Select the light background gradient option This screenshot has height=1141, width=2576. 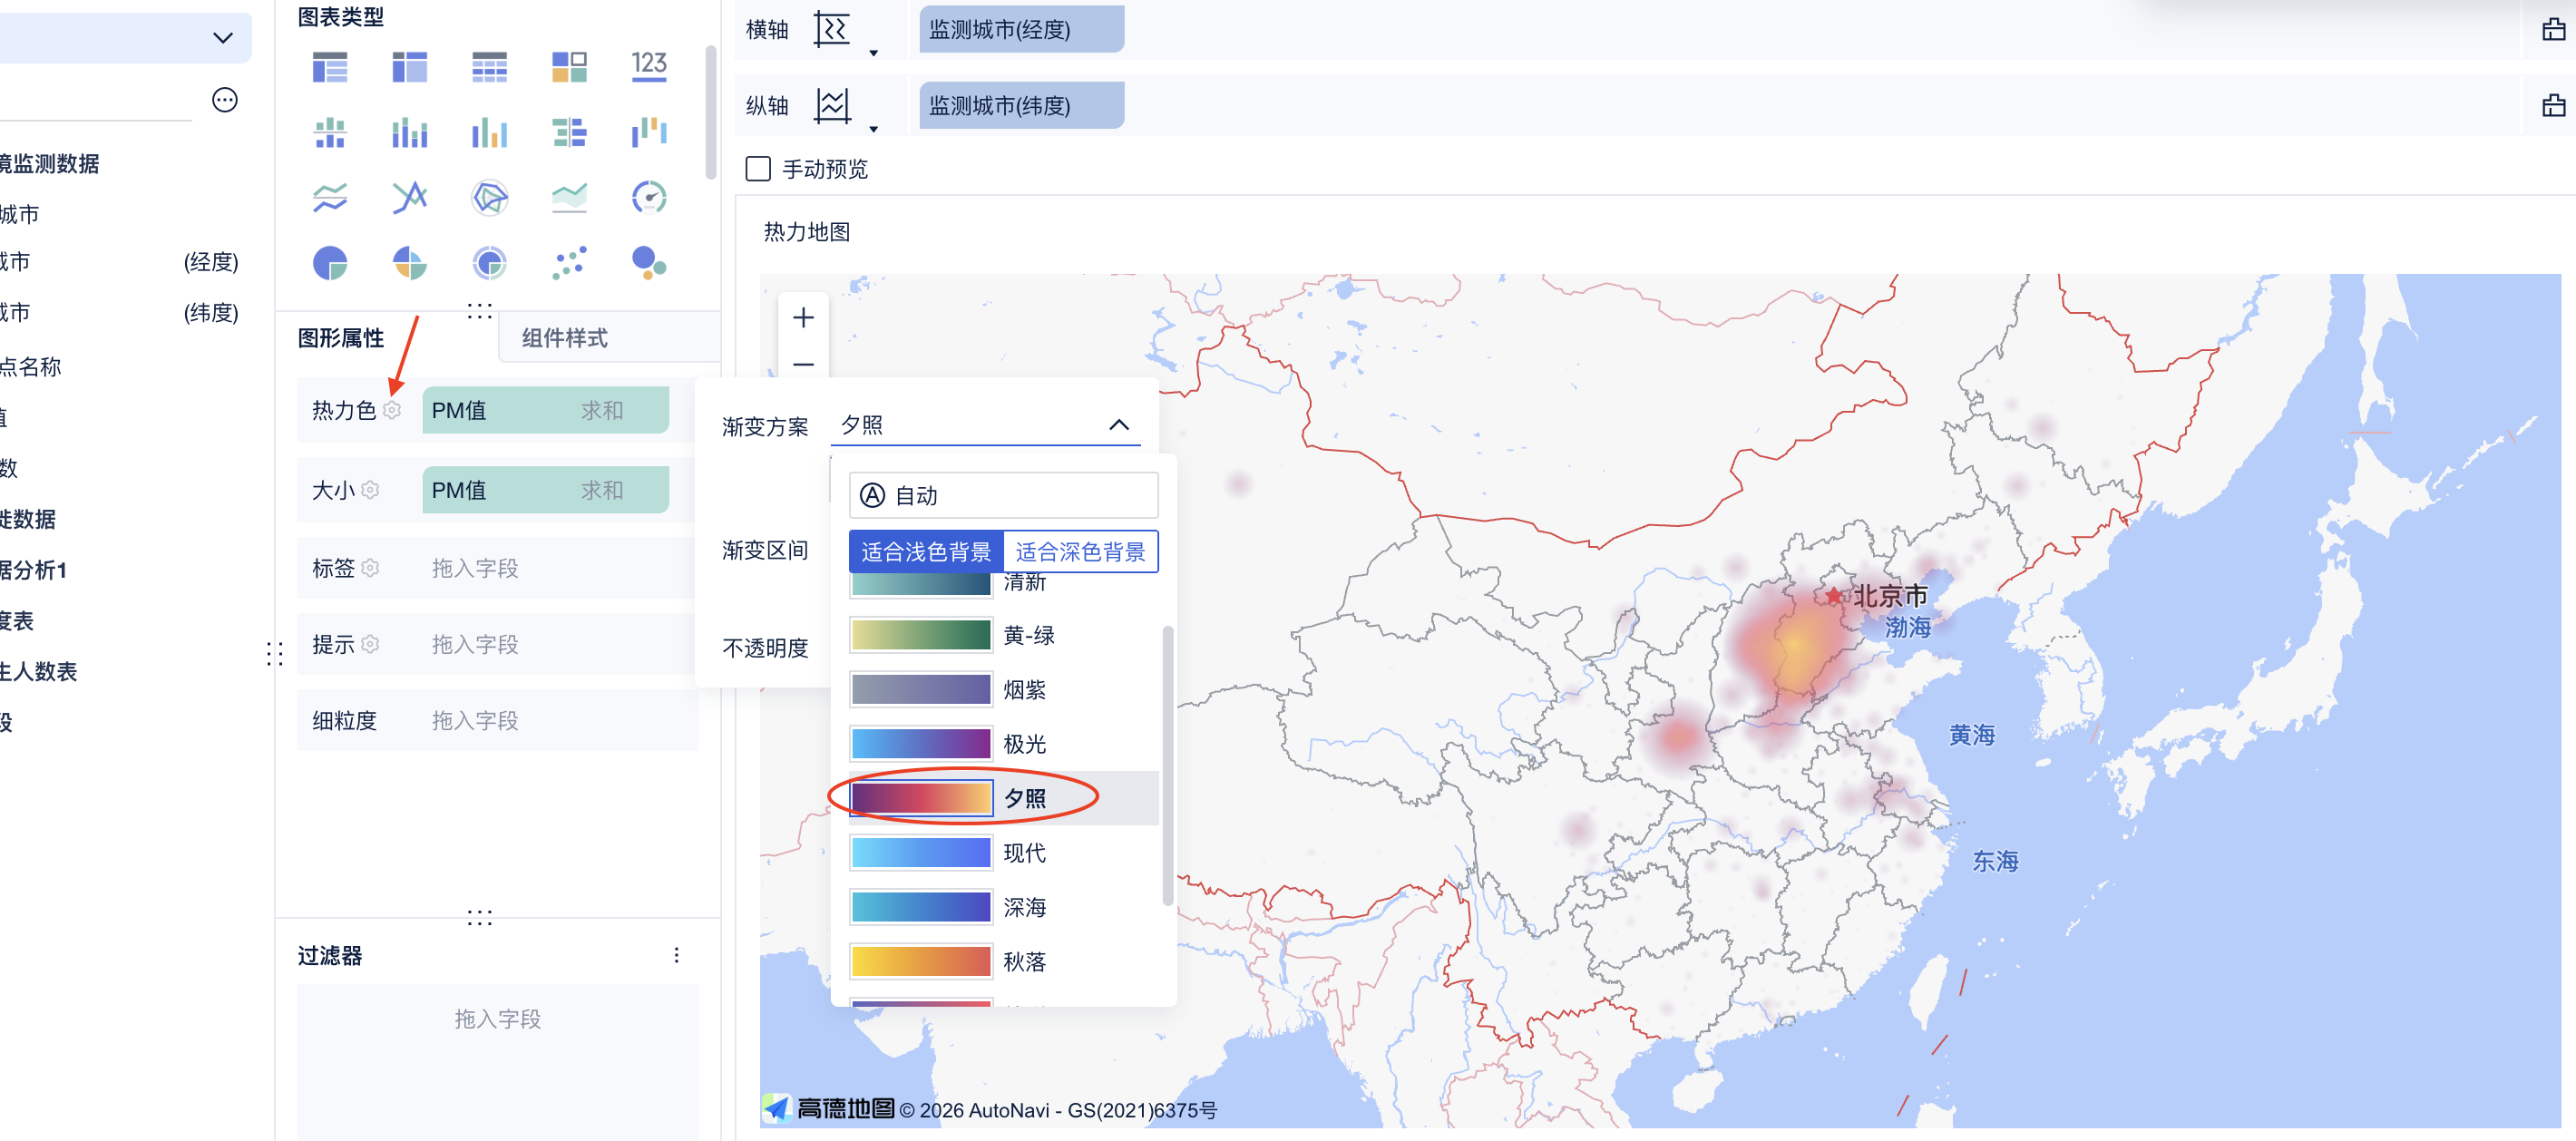(926, 552)
